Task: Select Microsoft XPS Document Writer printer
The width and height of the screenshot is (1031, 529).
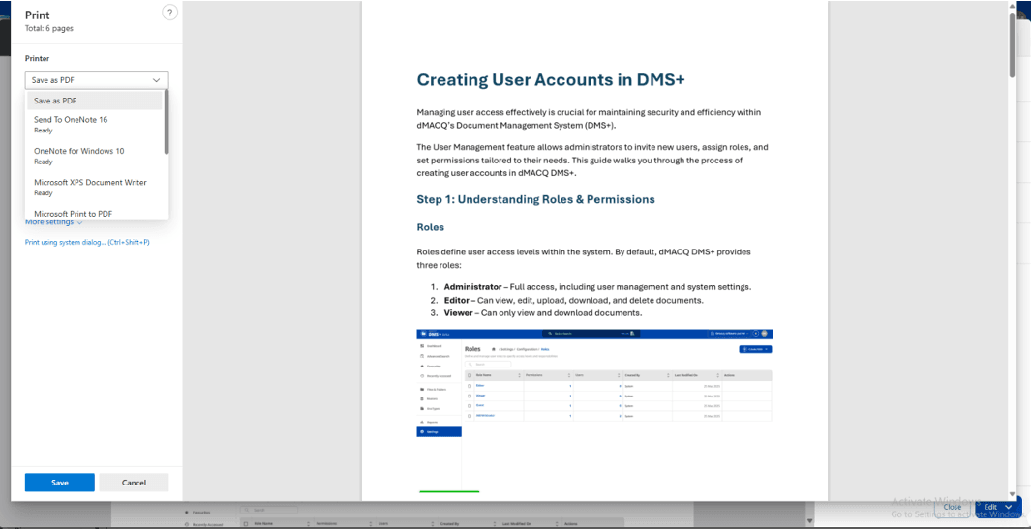Action: (94, 188)
